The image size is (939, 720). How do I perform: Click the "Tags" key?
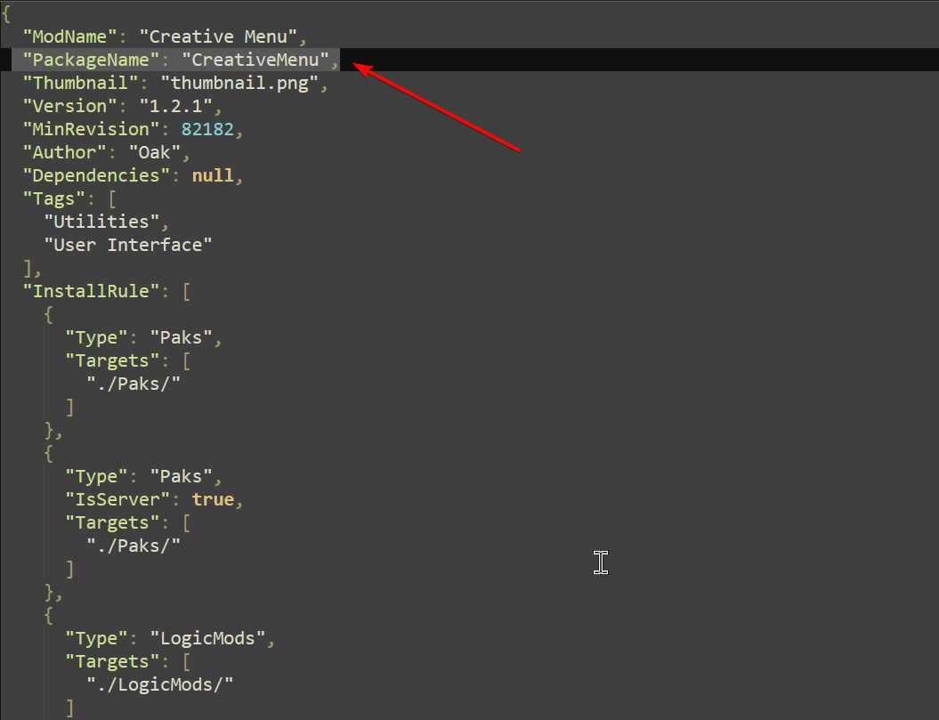coord(54,198)
